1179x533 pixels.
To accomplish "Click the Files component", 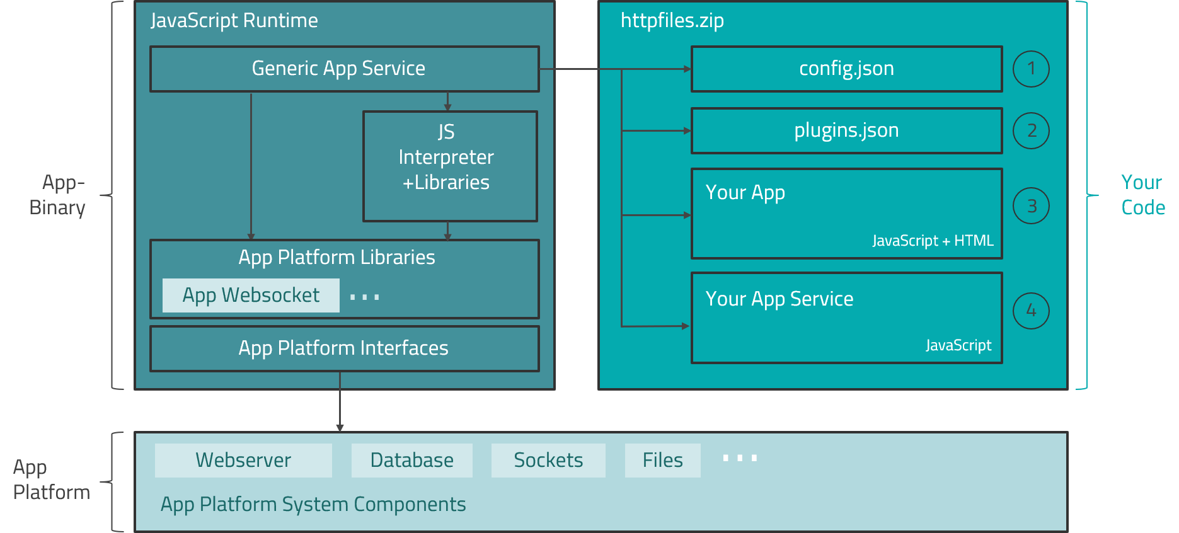I will click(662, 460).
